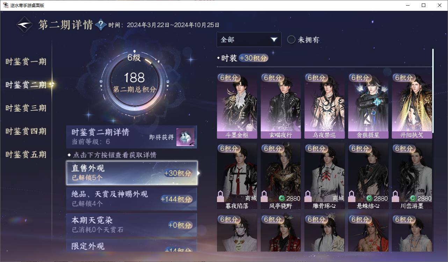Open 本期天霓染 entry

[x=132, y=225]
